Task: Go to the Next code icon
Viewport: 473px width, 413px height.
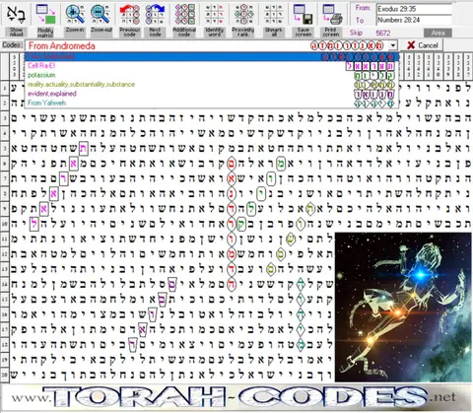Action: point(155,14)
